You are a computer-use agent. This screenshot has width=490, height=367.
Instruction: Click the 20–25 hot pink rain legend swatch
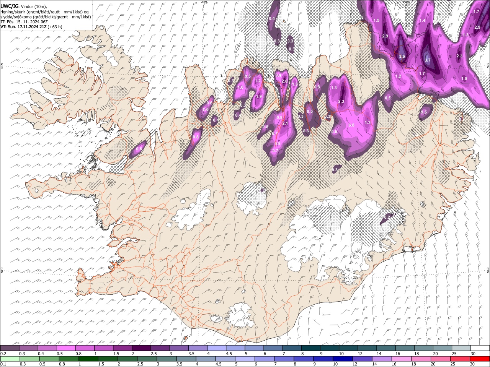441,359
